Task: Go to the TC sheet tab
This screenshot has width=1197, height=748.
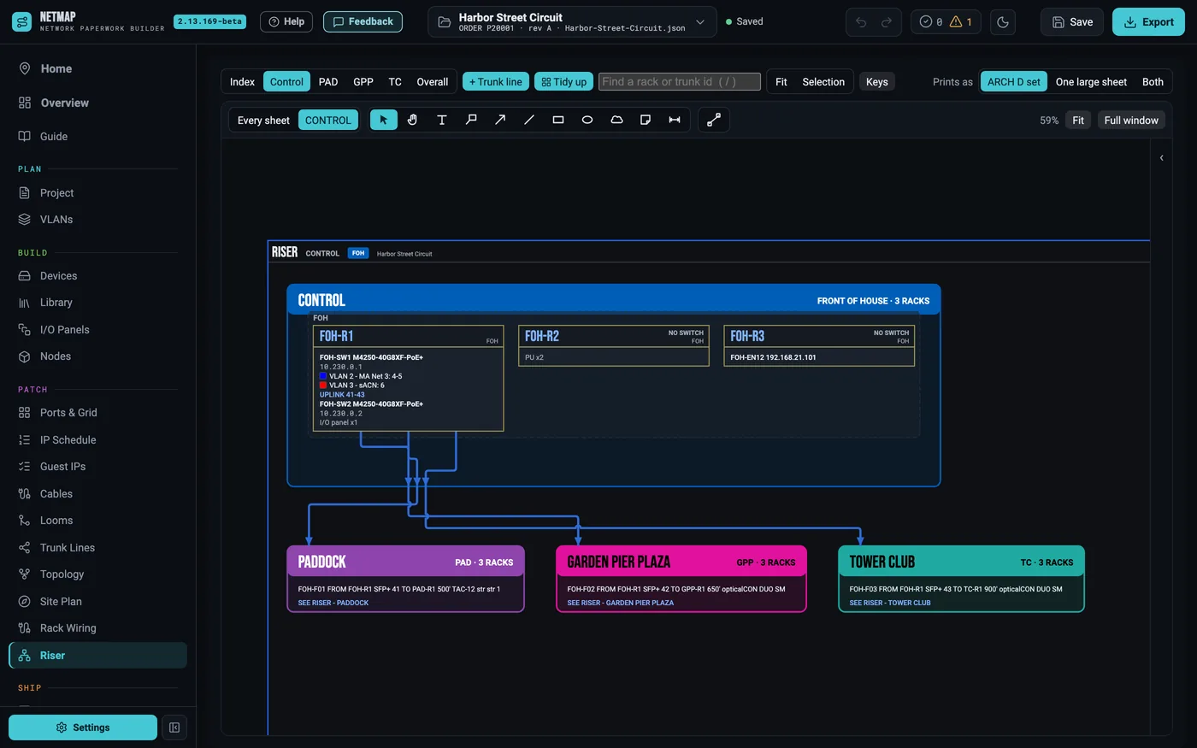Action: 395,82
